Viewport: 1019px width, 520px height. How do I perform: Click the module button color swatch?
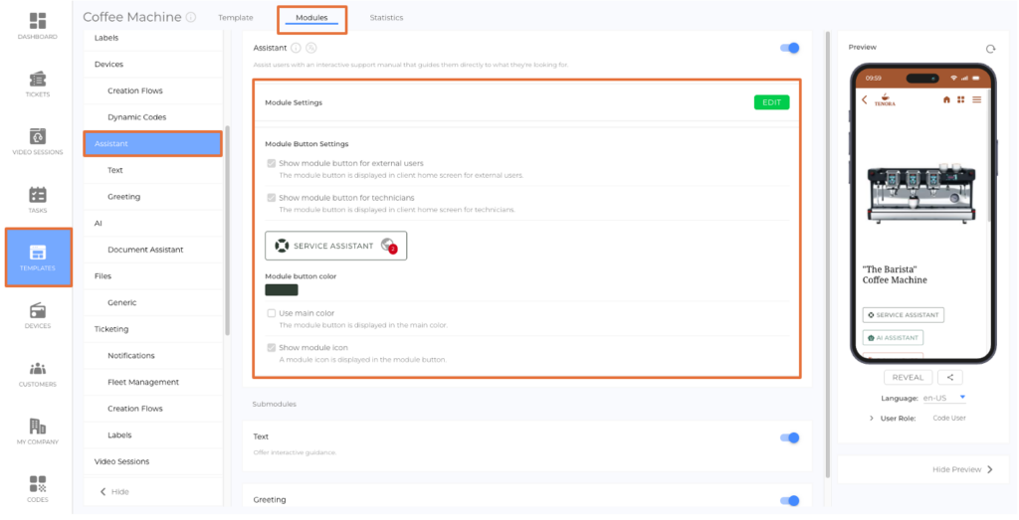(x=282, y=290)
